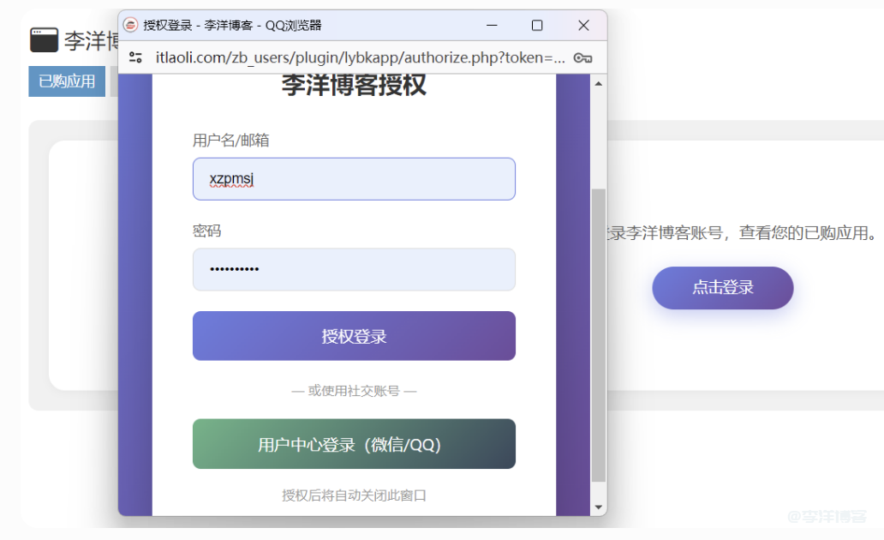
Task: Minimize the authorization popup window
Action: (492, 26)
